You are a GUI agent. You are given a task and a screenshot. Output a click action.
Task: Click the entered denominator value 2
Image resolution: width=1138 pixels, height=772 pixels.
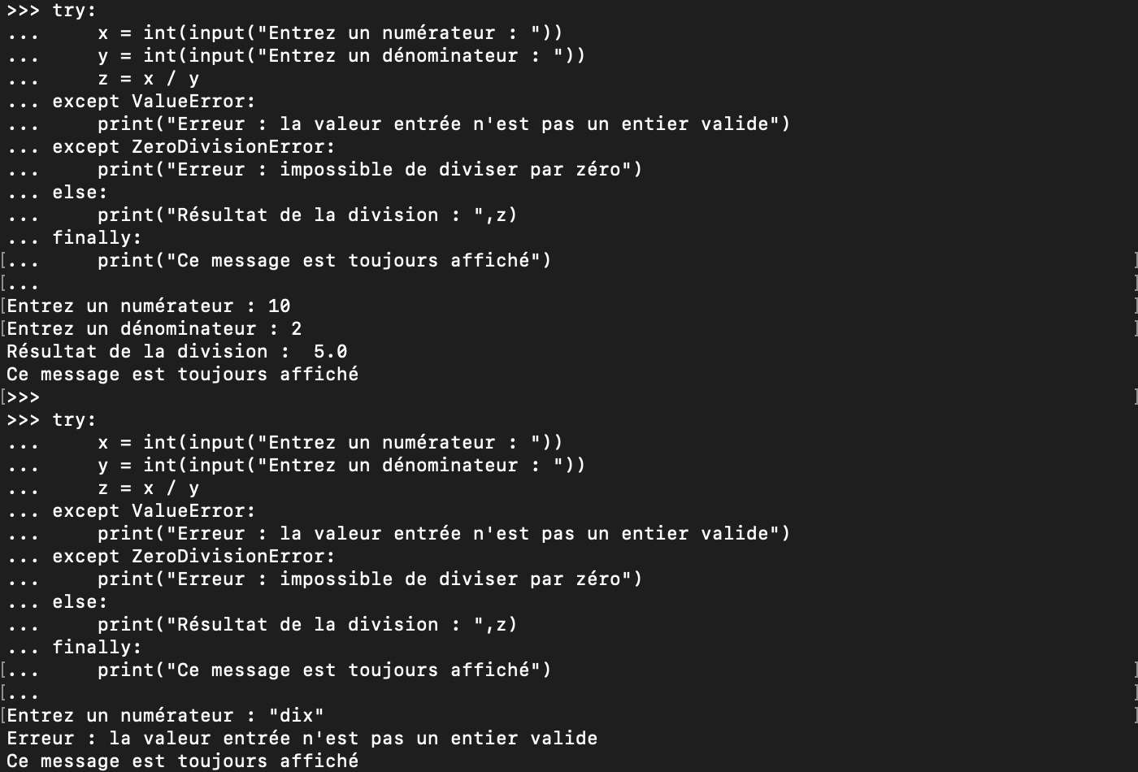point(296,329)
